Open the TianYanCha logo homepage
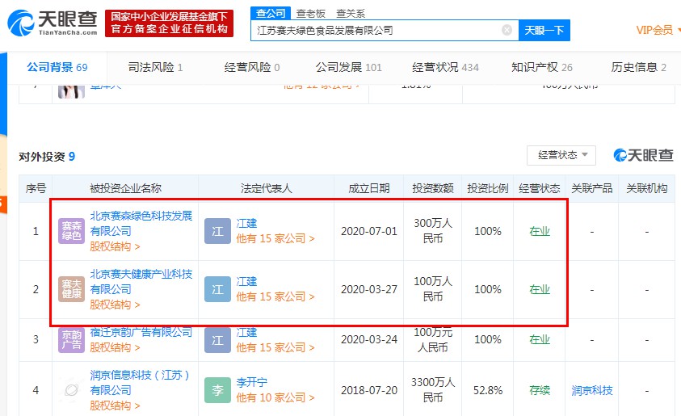 click(53, 23)
